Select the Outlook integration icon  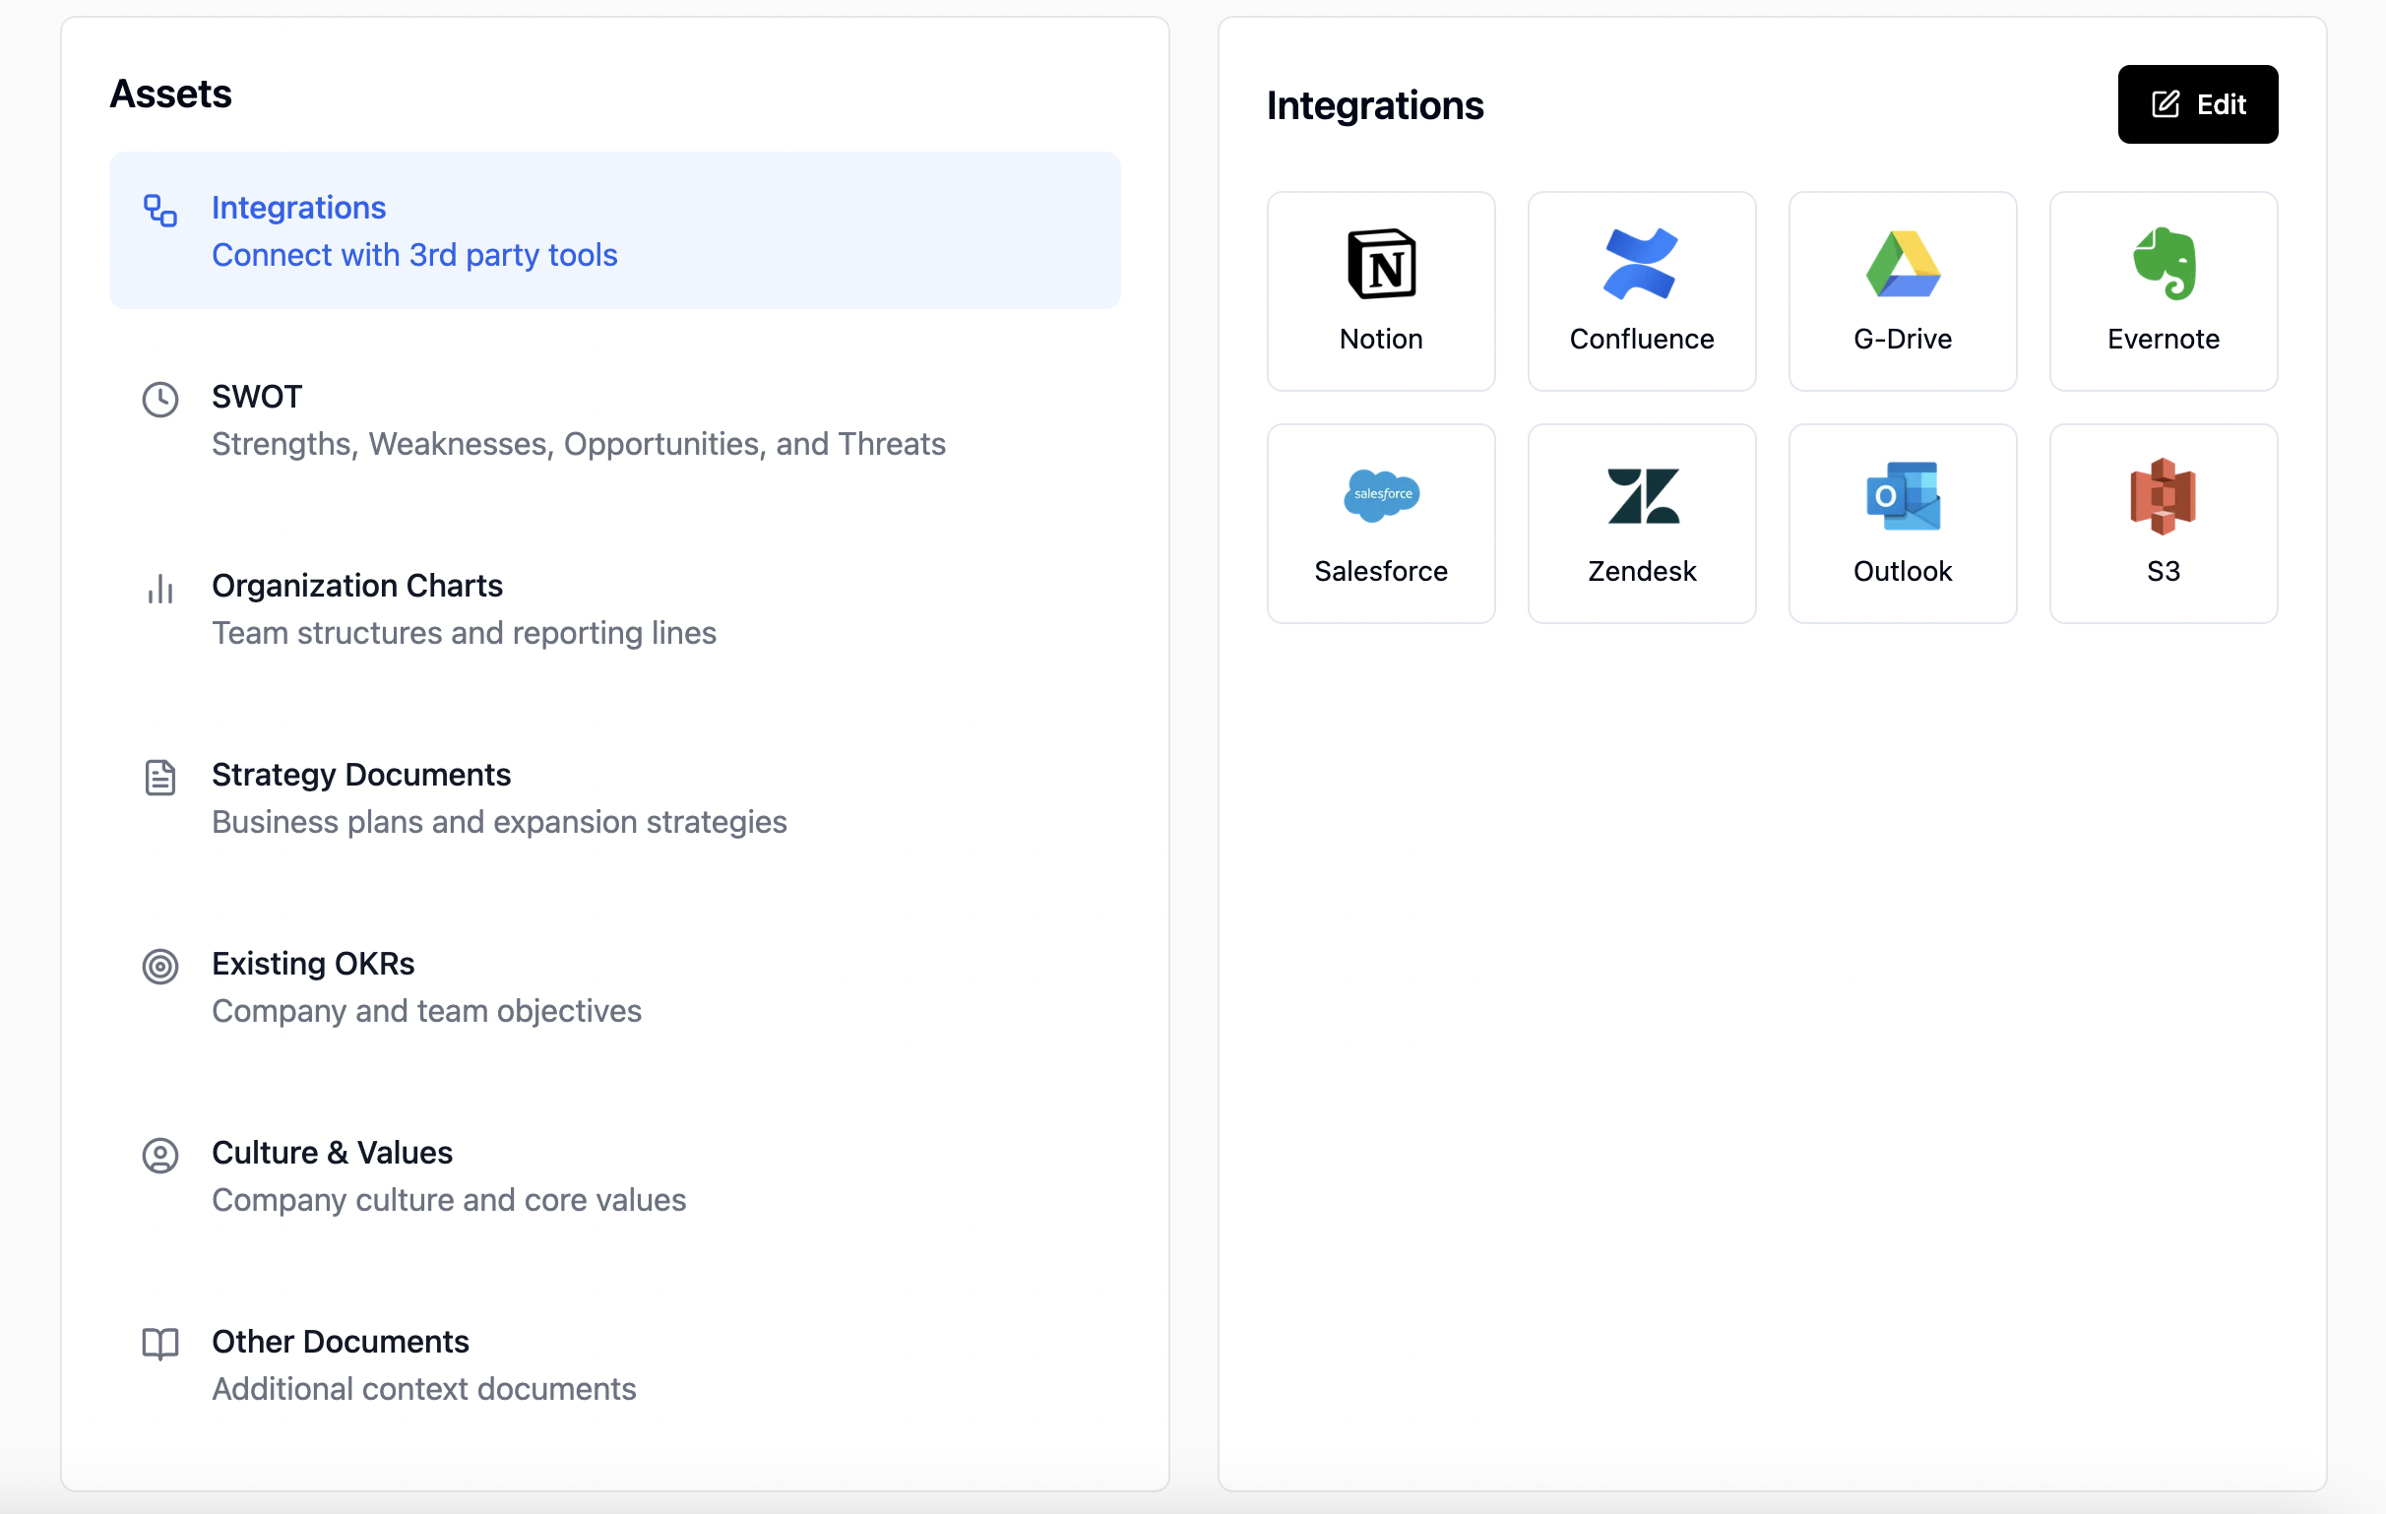1902,495
